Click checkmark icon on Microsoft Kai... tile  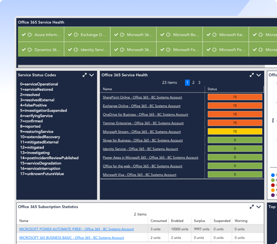(x=208, y=34)
